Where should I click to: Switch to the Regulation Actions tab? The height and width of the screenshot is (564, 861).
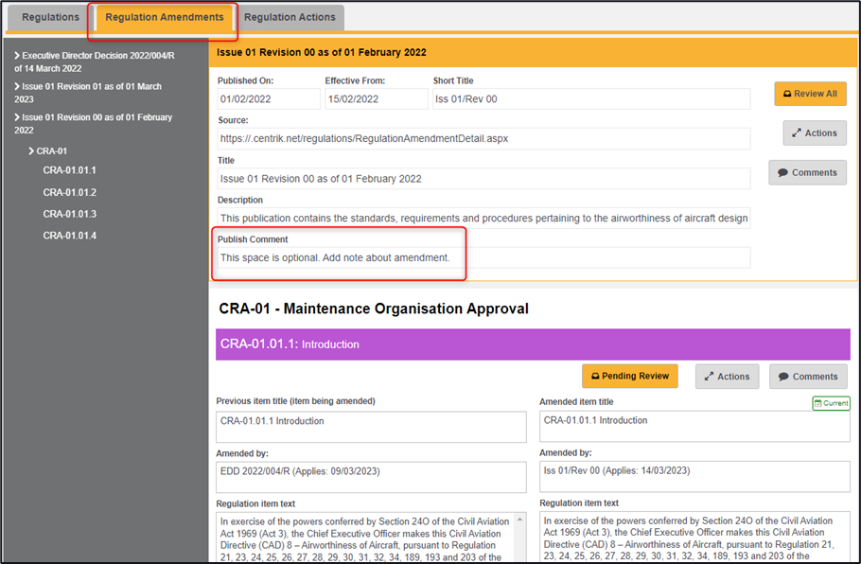tap(290, 17)
